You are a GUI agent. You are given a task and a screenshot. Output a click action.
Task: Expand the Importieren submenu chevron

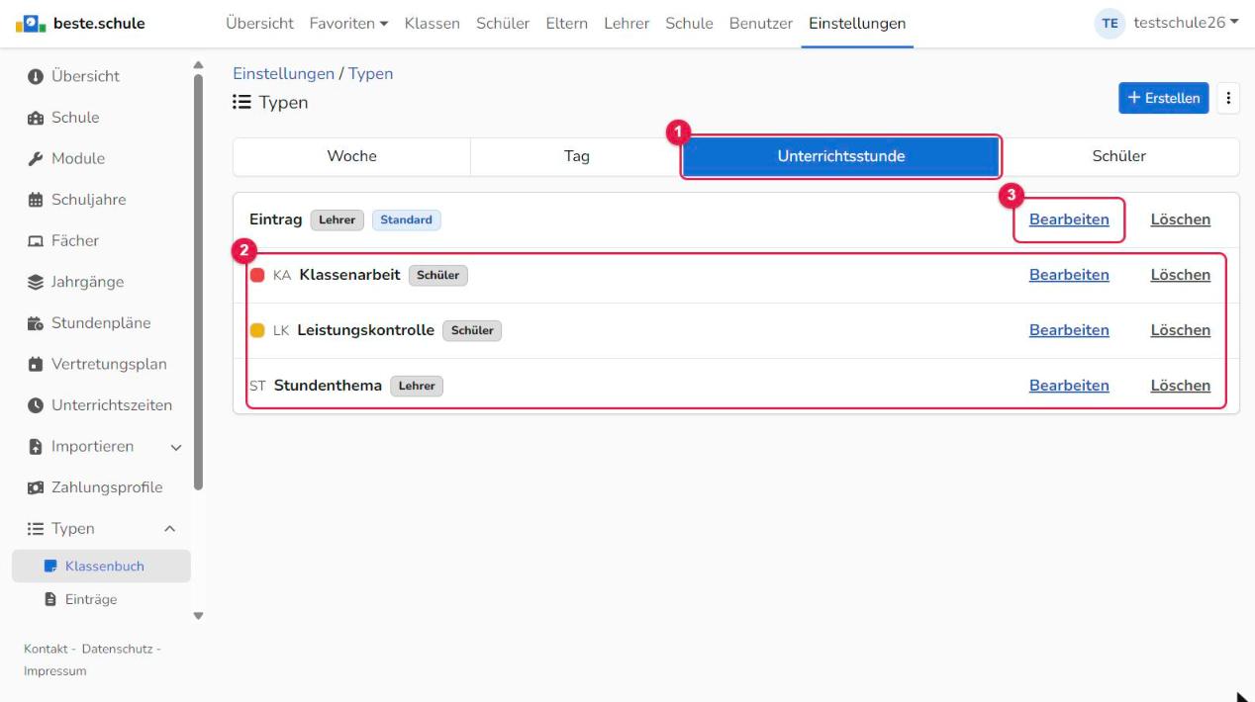176,447
